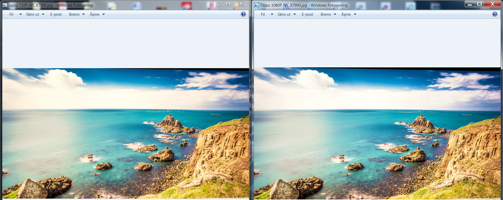Click E-post in the oppo 720P window
The width and height of the screenshot is (503, 200).
click(x=56, y=14)
